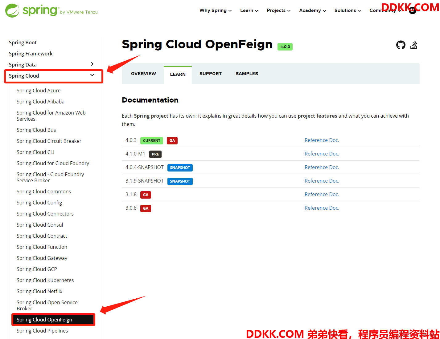Click the Spring leaf logo

pos(12,10)
